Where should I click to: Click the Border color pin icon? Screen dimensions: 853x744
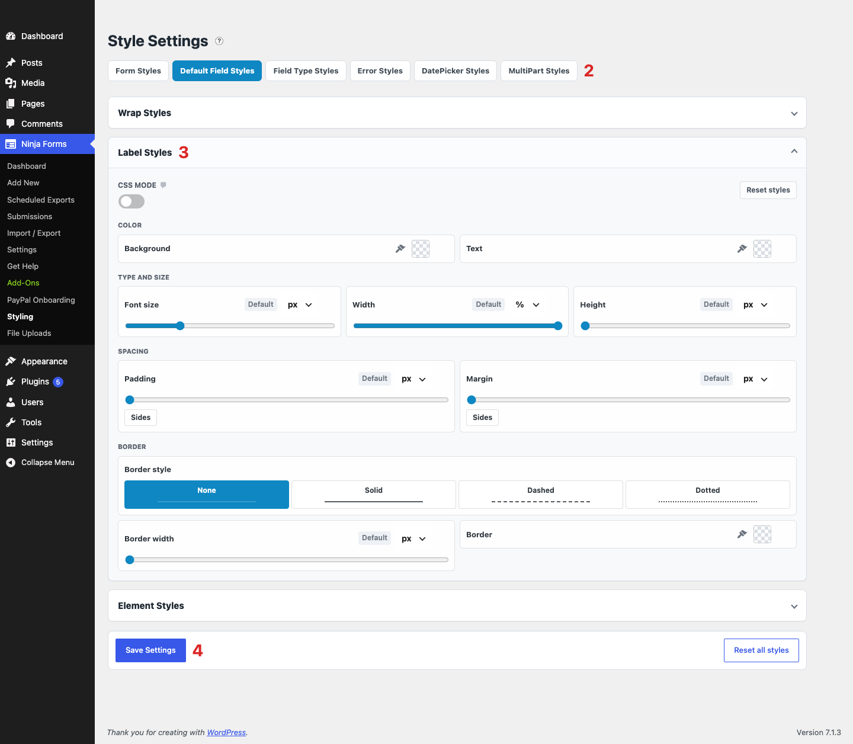(x=742, y=534)
